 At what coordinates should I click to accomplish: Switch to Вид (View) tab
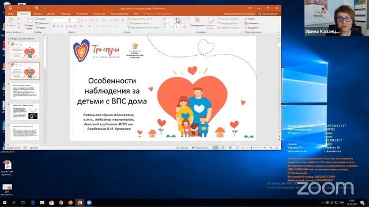136,14
